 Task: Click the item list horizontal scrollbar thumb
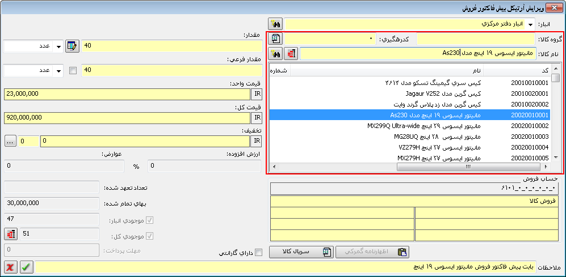(468, 167)
